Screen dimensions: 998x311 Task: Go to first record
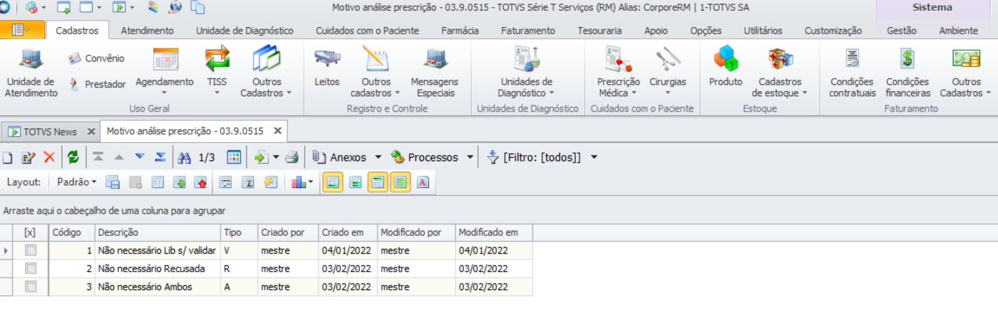98,157
